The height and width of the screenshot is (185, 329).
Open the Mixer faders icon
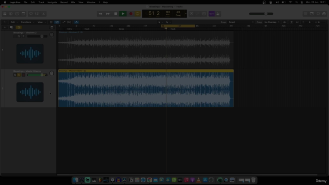point(38,14)
